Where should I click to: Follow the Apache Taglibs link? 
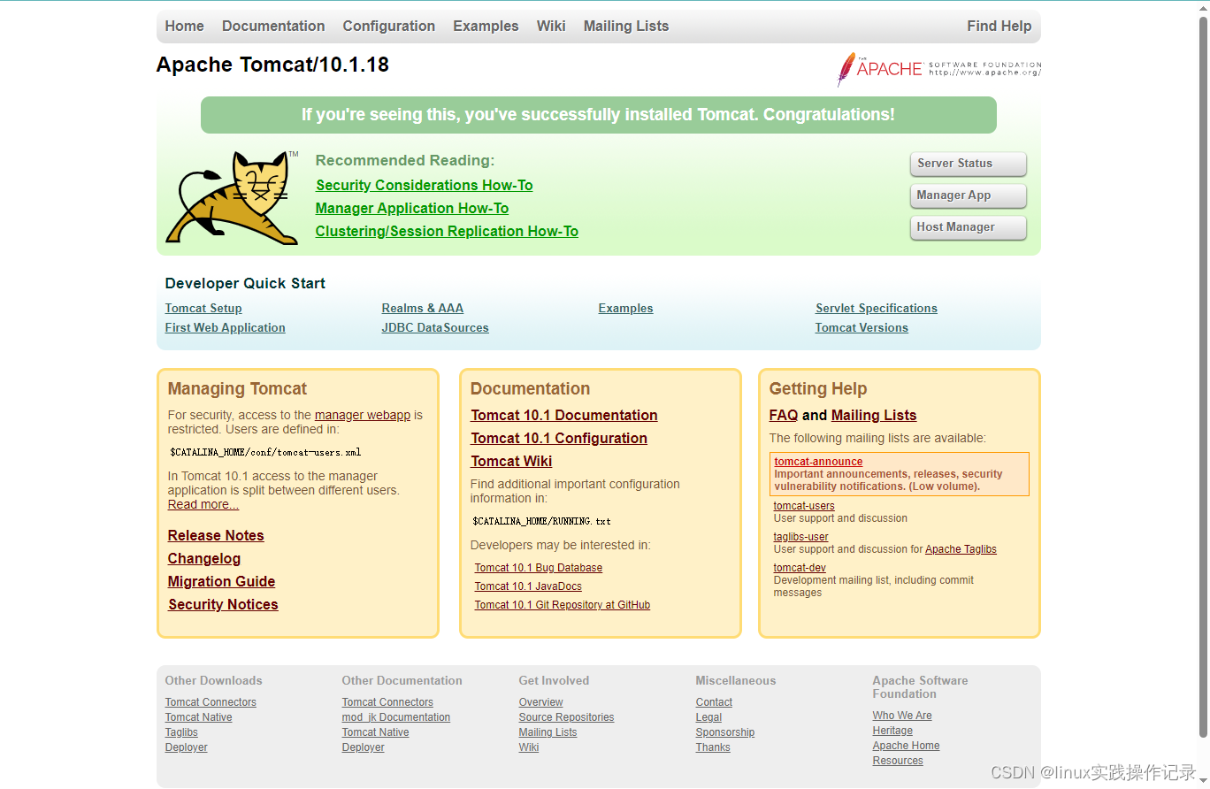pyautogui.click(x=961, y=549)
